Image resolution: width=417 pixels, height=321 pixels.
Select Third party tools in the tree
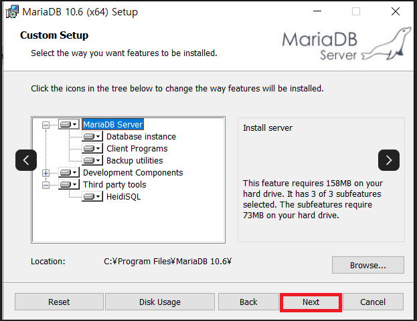pyautogui.click(x=114, y=184)
